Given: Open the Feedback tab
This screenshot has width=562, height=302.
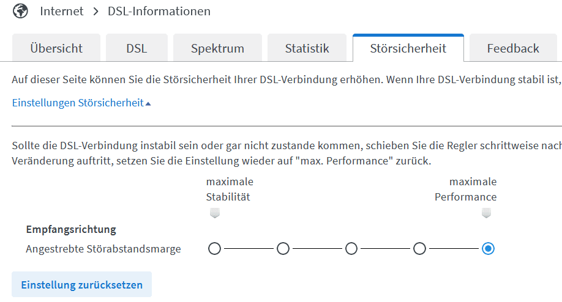Looking at the screenshot, I should point(513,48).
